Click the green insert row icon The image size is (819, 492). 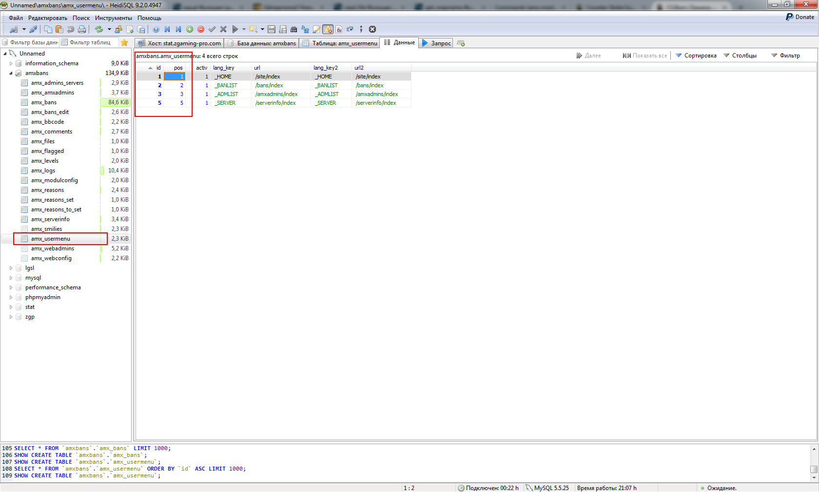pos(190,29)
